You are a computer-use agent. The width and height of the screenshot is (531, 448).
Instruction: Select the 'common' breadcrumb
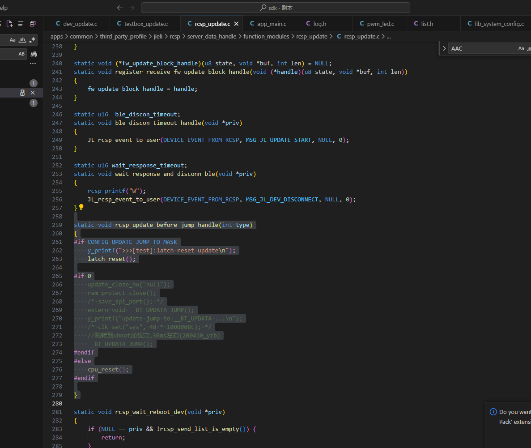81,37
